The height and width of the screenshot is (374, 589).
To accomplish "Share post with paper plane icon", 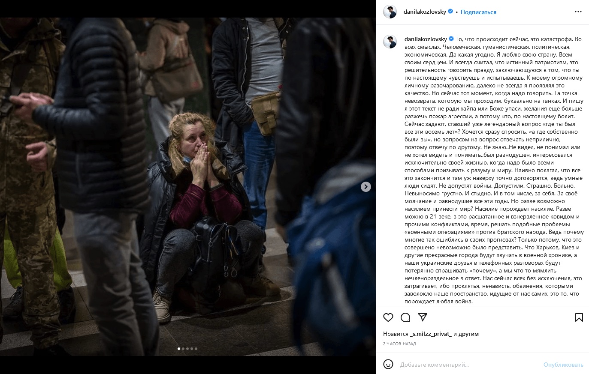I will click(x=423, y=317).
